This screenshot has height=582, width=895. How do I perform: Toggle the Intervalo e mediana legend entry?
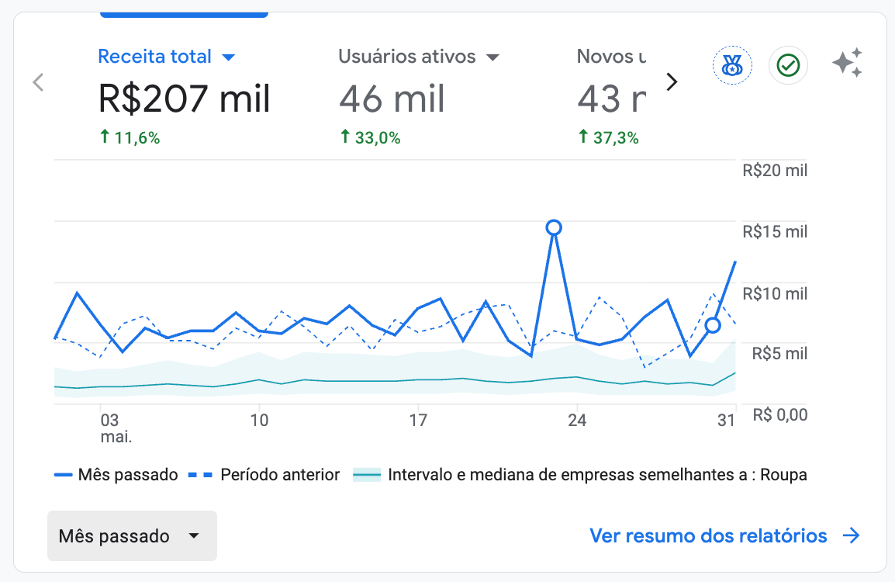click(x=580, y=475)
